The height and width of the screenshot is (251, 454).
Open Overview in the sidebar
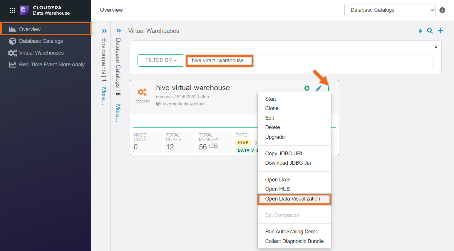pos(46,29)
